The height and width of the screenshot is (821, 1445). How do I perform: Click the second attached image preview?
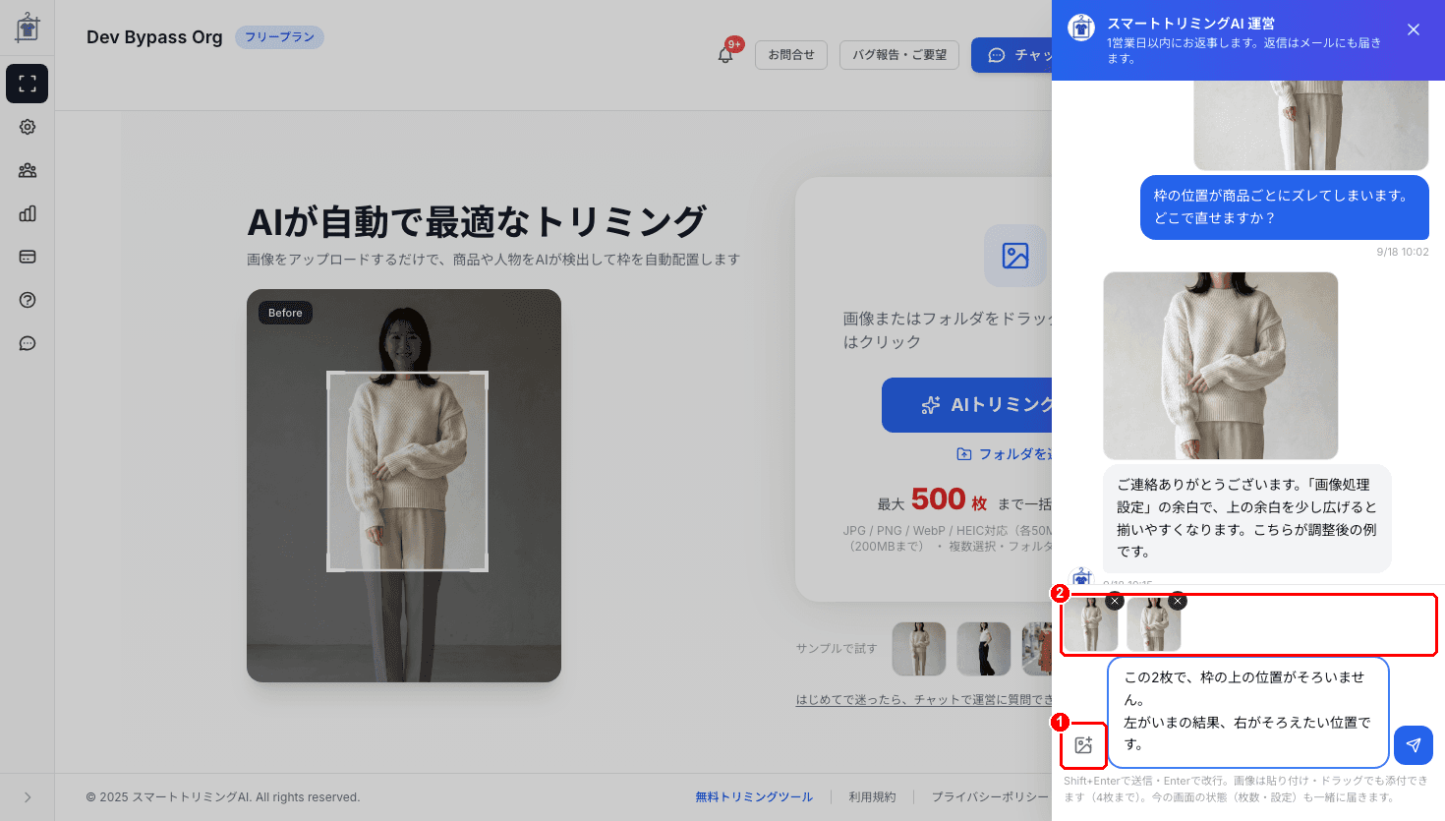click(x=1154, y=625)
